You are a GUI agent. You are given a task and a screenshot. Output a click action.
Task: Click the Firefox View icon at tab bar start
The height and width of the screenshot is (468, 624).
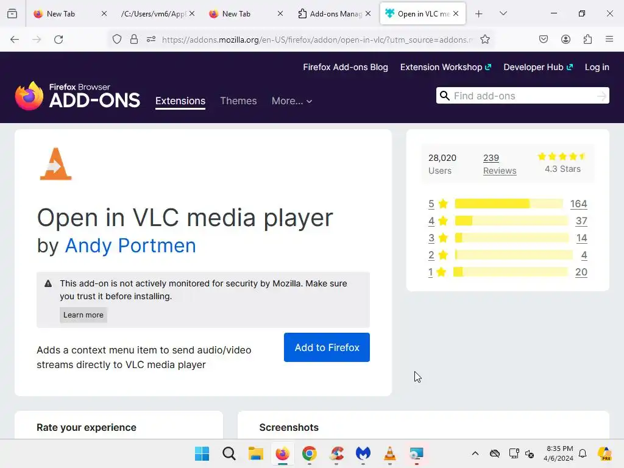coord(12,13)
